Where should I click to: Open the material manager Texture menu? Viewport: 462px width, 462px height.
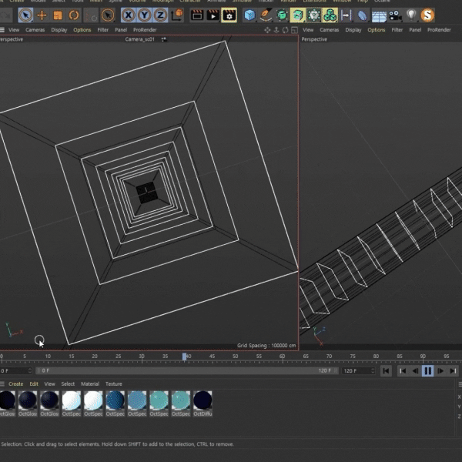[114, 383]
